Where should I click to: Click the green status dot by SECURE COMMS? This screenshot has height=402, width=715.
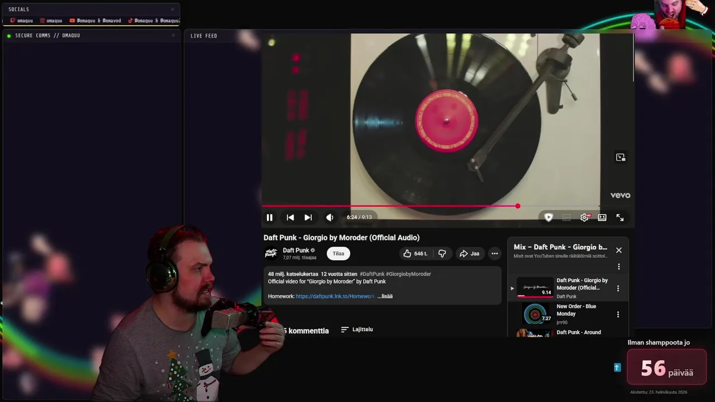click(9, 36)
